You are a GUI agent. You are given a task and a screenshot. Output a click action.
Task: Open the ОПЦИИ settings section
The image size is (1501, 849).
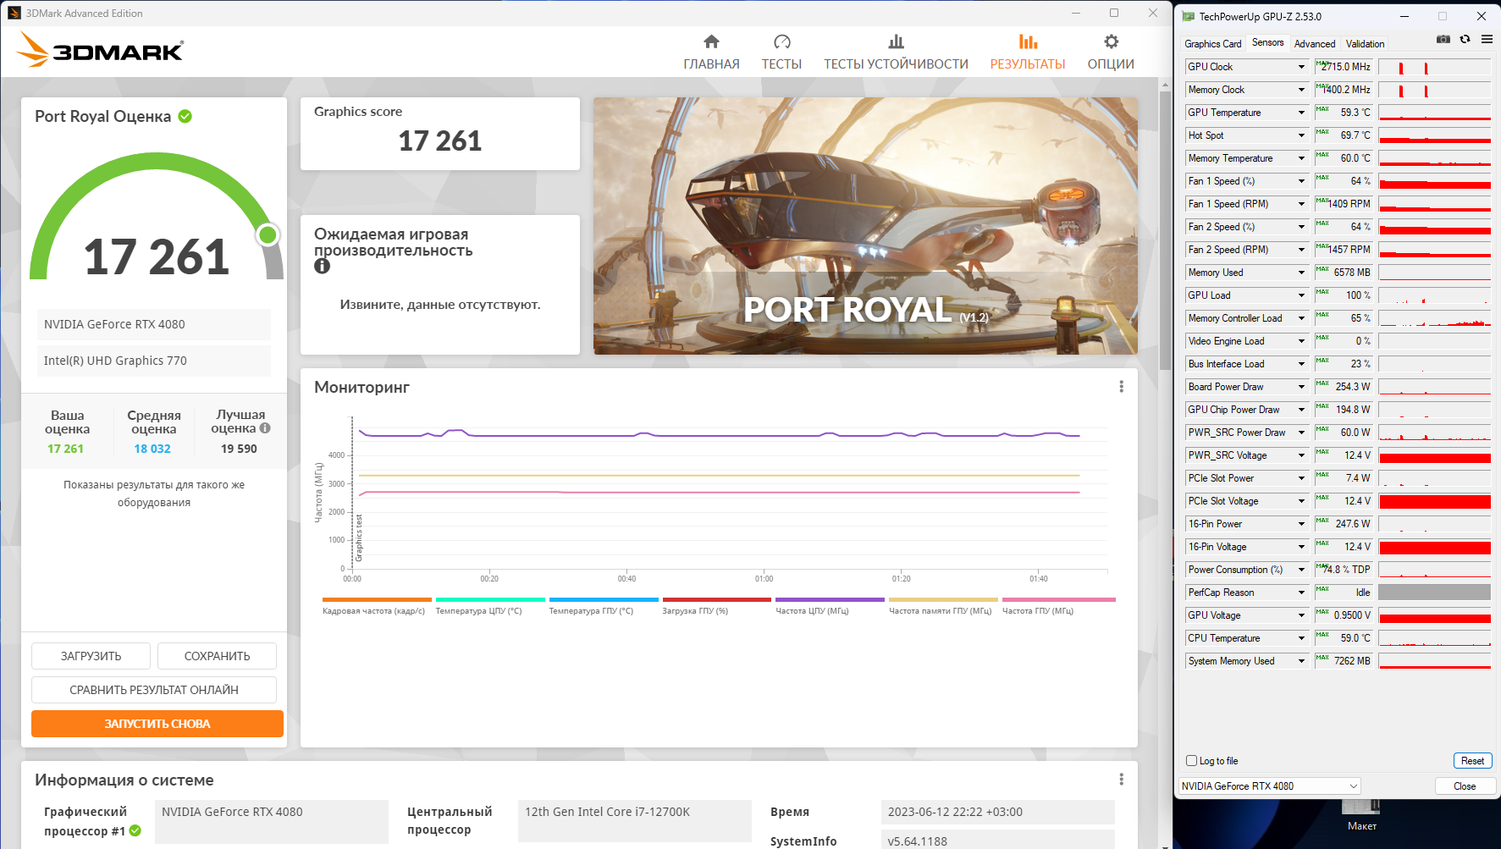click(1111, 52)
